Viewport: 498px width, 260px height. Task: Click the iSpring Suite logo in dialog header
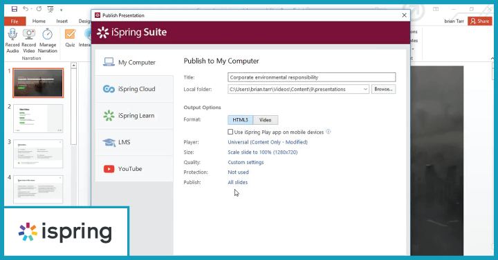point(131,32)
